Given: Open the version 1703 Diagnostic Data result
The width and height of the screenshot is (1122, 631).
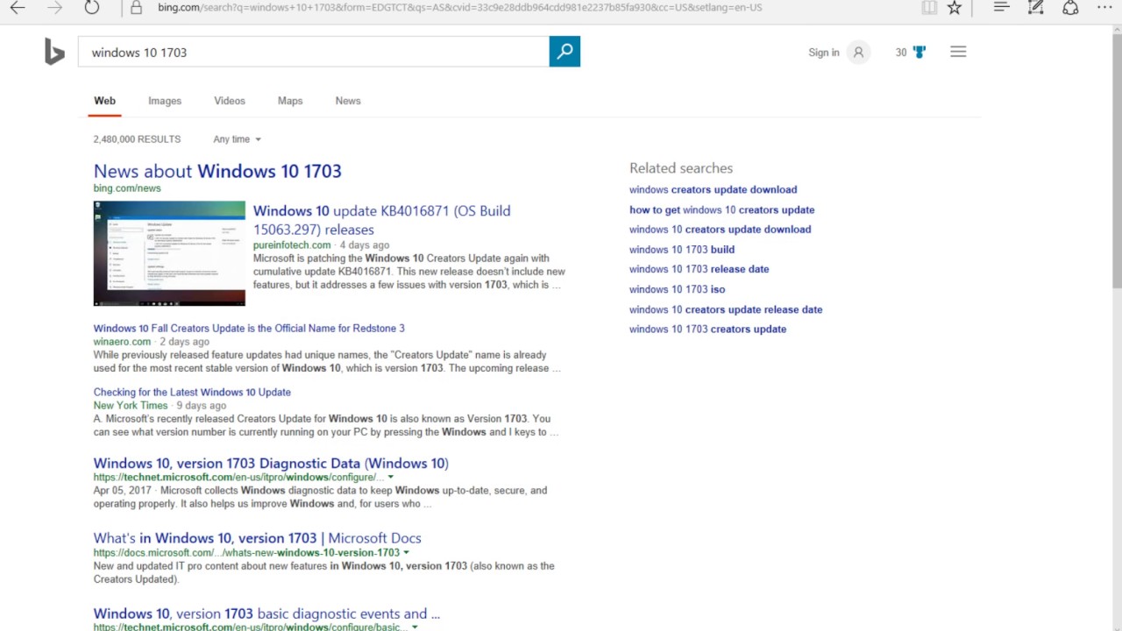Looking at the screenshot, I should [x=271, y=464].
